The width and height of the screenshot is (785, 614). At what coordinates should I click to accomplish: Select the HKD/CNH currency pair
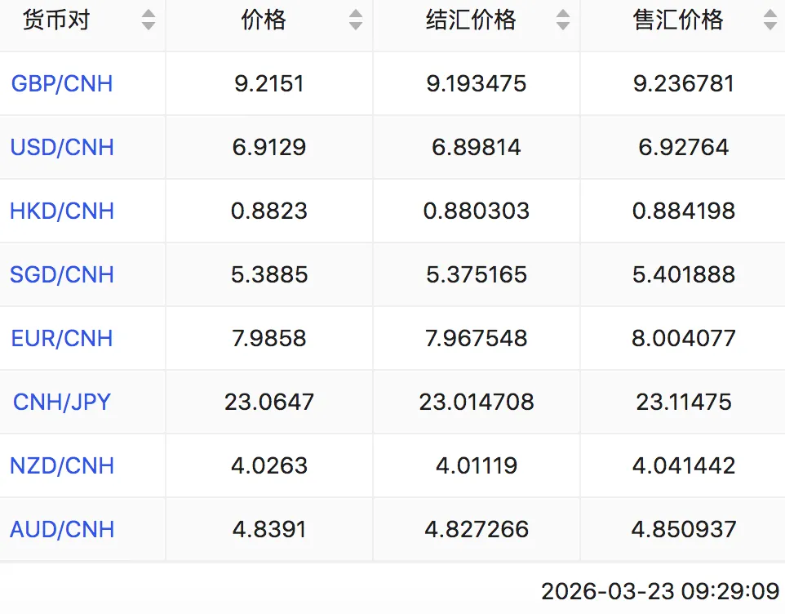pos(62,211)
